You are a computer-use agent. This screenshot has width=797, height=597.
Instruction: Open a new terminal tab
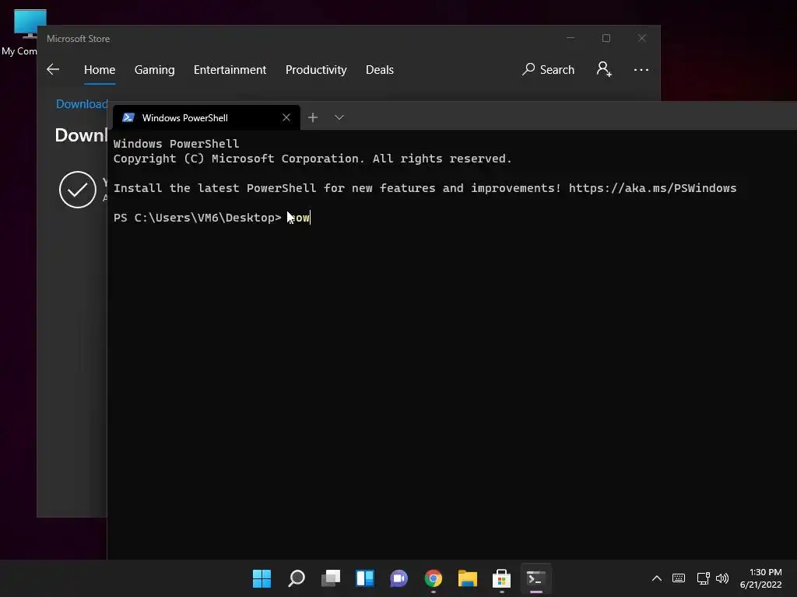point(313,118)
